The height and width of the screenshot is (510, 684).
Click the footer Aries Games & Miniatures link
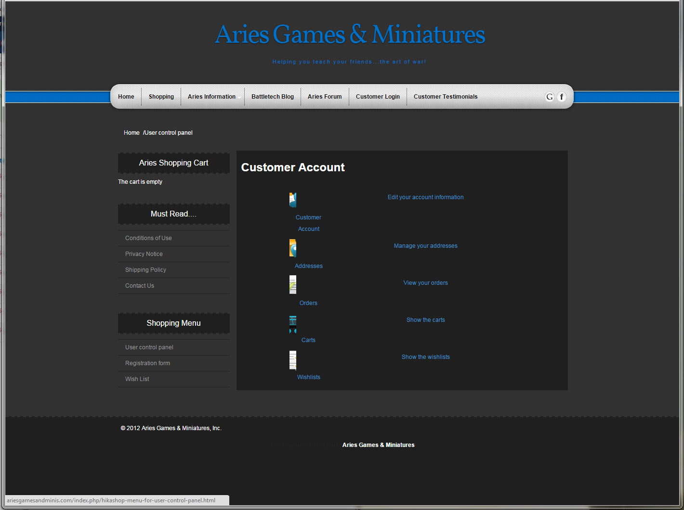point(379,445)
